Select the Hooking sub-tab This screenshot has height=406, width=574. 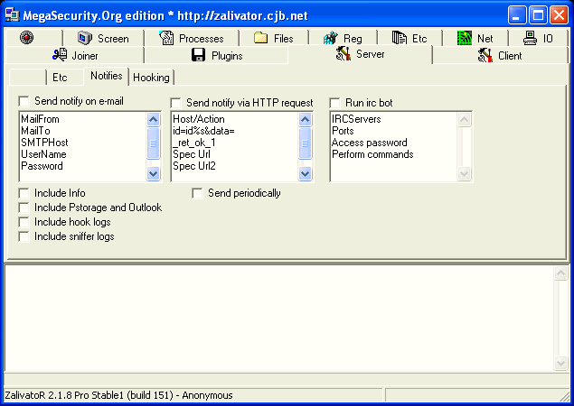click(x=151, y=78)
